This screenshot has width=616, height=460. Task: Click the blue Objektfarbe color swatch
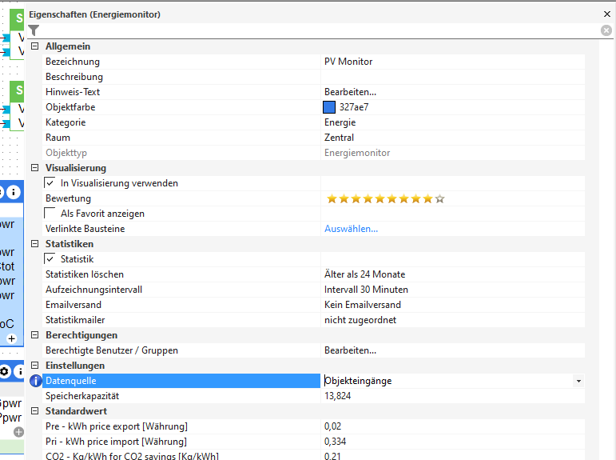click(329, 107)
